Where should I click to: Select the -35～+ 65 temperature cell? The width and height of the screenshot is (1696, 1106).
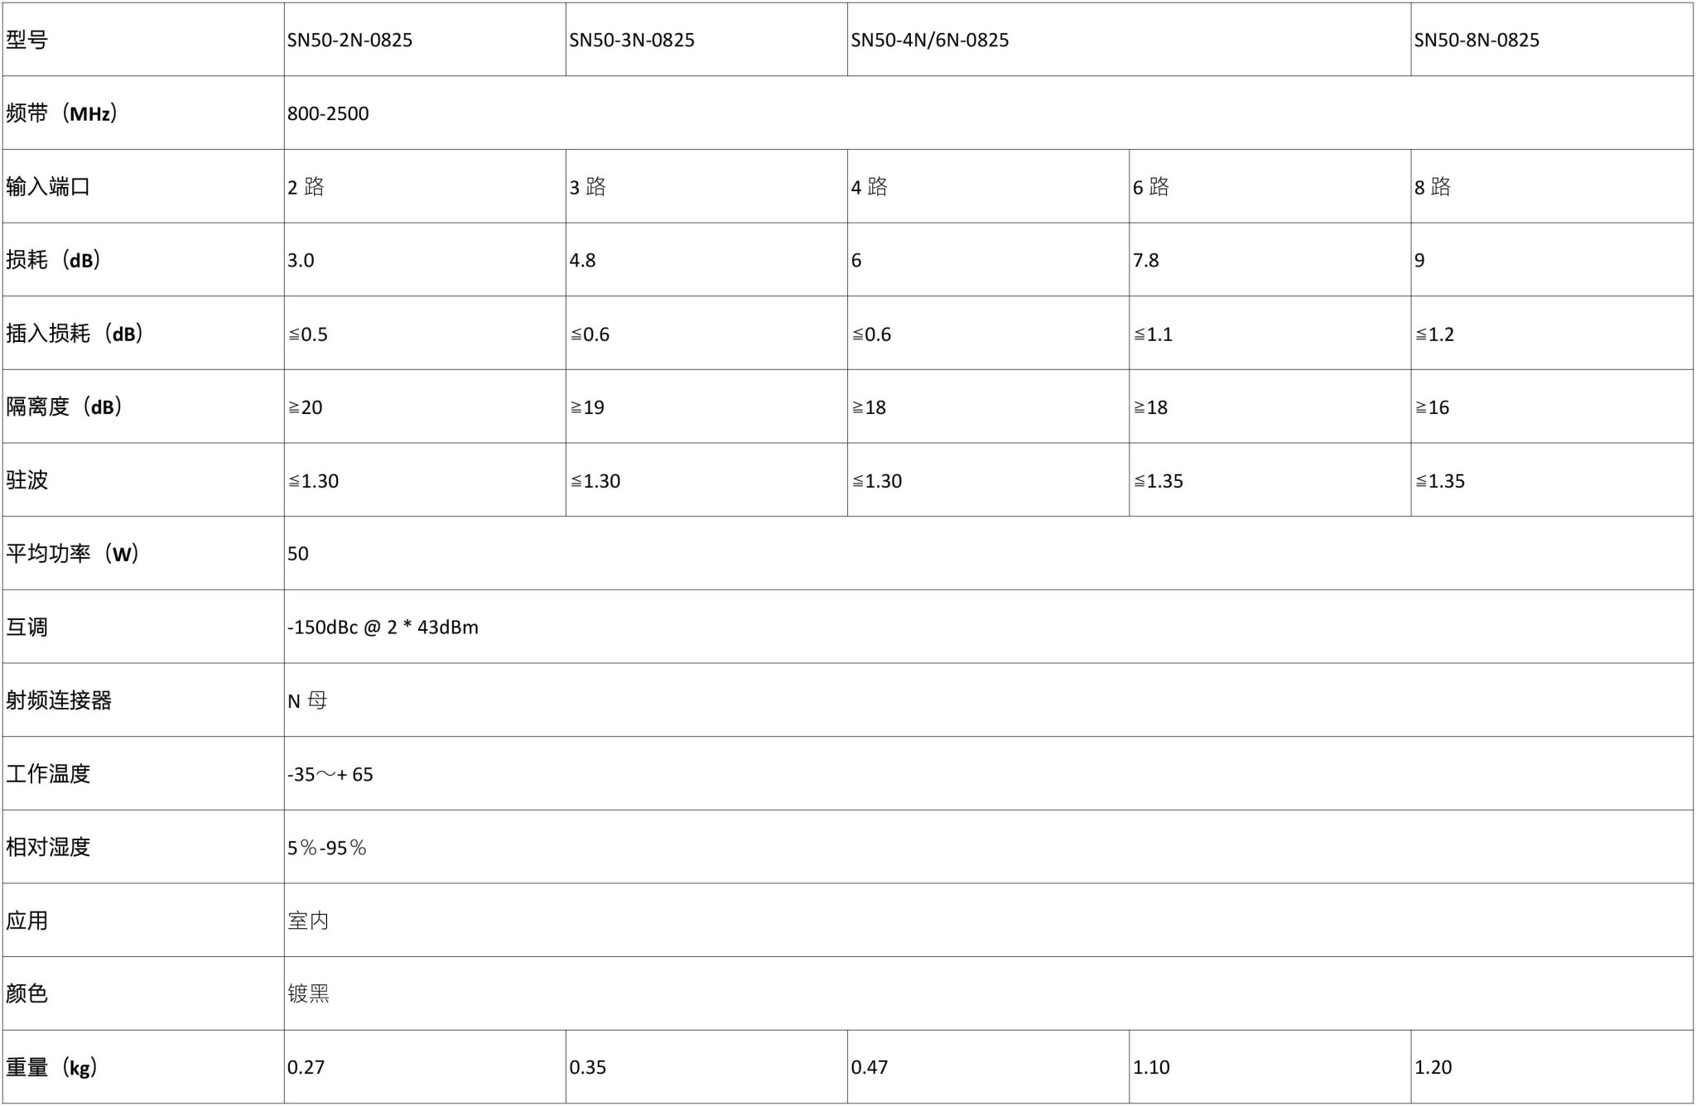[989, 773]
